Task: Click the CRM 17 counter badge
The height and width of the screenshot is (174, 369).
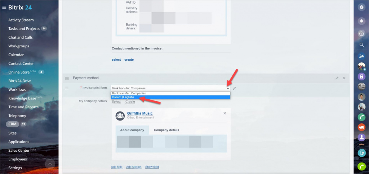Action: [23, 124]
